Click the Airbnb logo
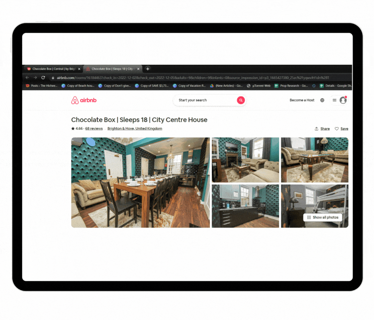Viewport: 374px width, 320px height. (84, 100)
